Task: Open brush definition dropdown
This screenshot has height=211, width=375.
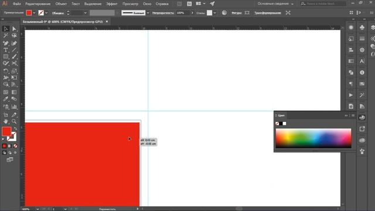Action: point(148,13)
